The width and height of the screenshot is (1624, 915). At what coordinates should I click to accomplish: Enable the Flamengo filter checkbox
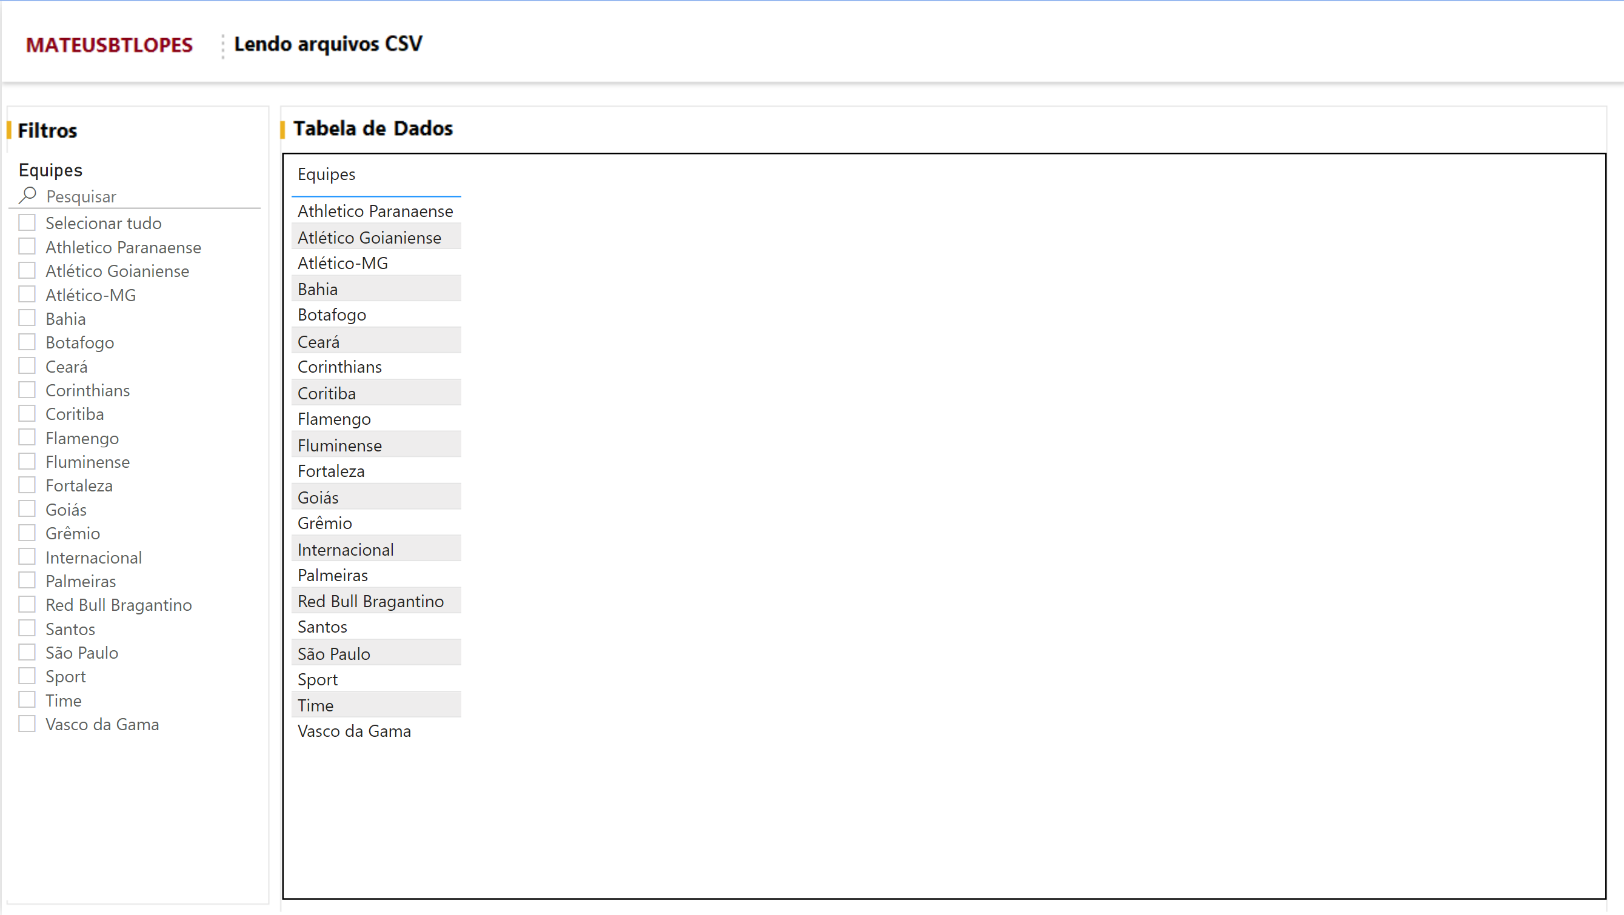click(x=27, y=438)
